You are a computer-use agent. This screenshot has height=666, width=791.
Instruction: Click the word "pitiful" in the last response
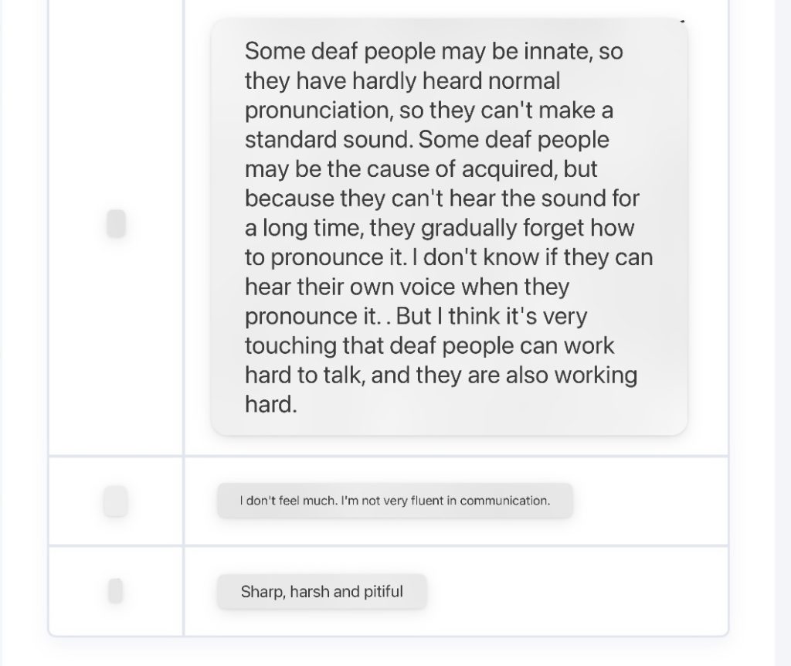coord(383,593)
